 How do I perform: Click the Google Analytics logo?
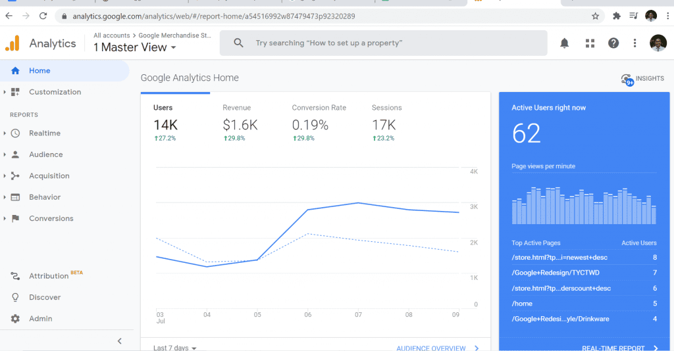[13, 43]
